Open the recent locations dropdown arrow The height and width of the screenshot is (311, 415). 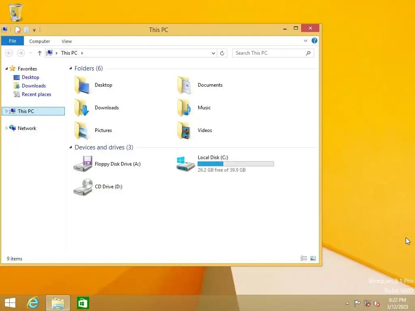(30, 53)
